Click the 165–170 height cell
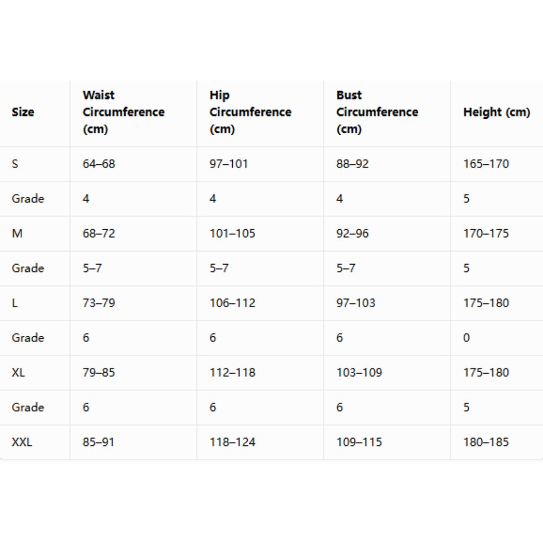The height and width of the screenshot is (543, 543). (x=486, y=164)
